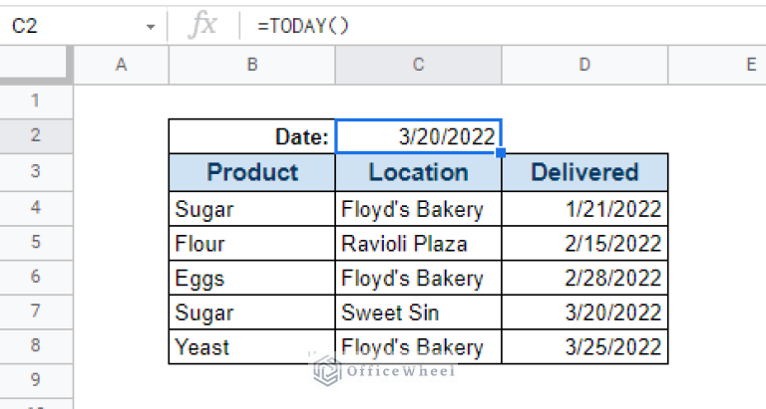Screen dimensions: 766x409
Task: Select row 1 header
Action: [36, 101]
